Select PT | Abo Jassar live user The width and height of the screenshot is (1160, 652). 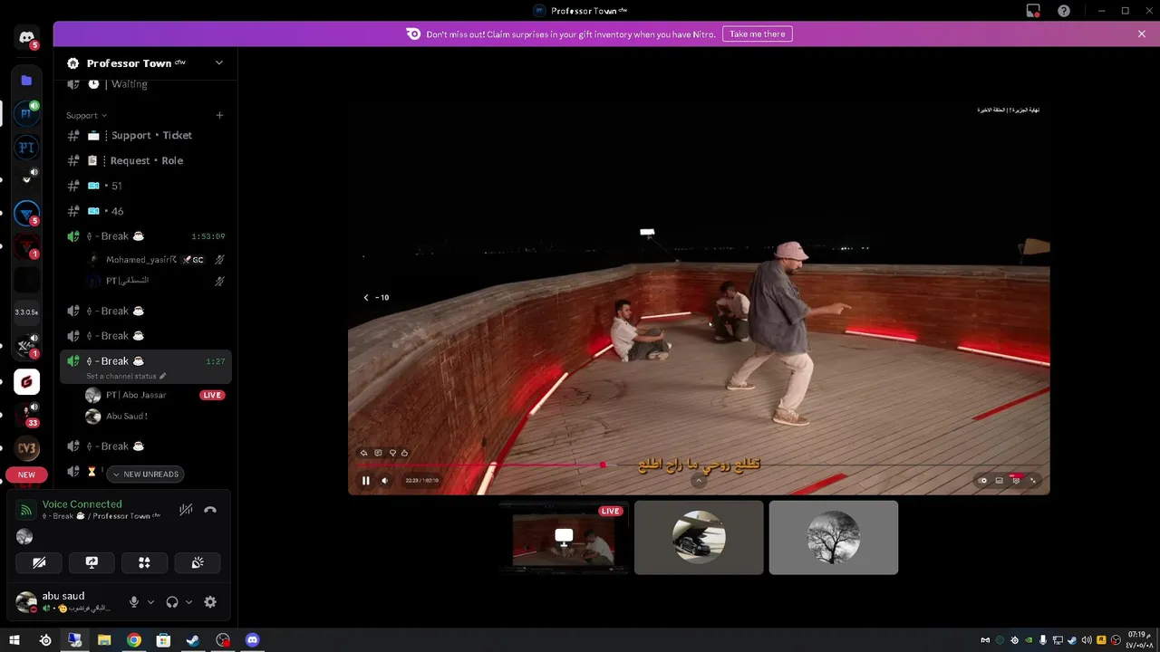pos(154,395)
